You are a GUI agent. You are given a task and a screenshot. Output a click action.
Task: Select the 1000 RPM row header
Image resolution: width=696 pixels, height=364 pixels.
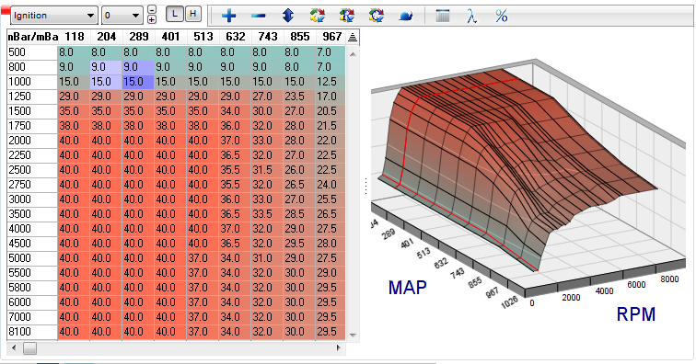click(x=32, y=82)
